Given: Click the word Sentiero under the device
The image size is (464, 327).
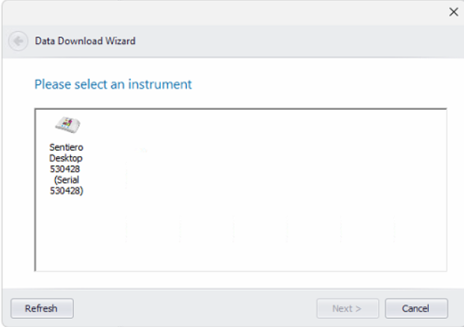Looking at the screenshot, I should [x=66, y=147].
